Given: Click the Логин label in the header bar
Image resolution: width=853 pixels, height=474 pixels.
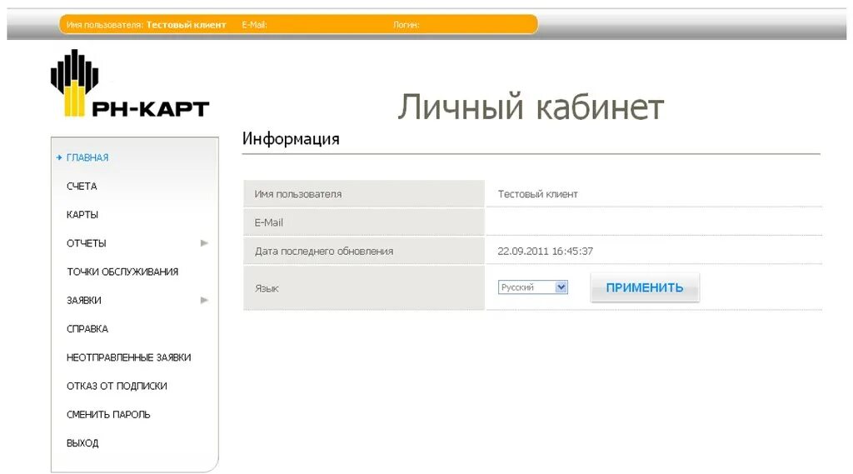Looking at the screenshot, I should tap(406, 25).
